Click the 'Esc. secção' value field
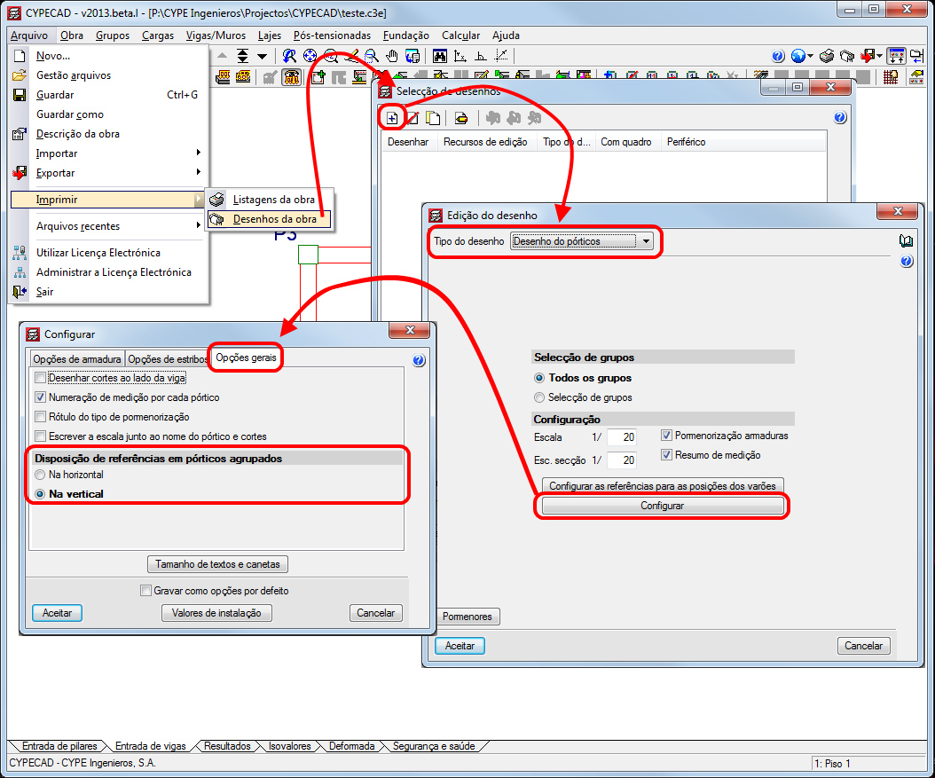This screenshot has width=935, height=778. [x=621, y=460]
